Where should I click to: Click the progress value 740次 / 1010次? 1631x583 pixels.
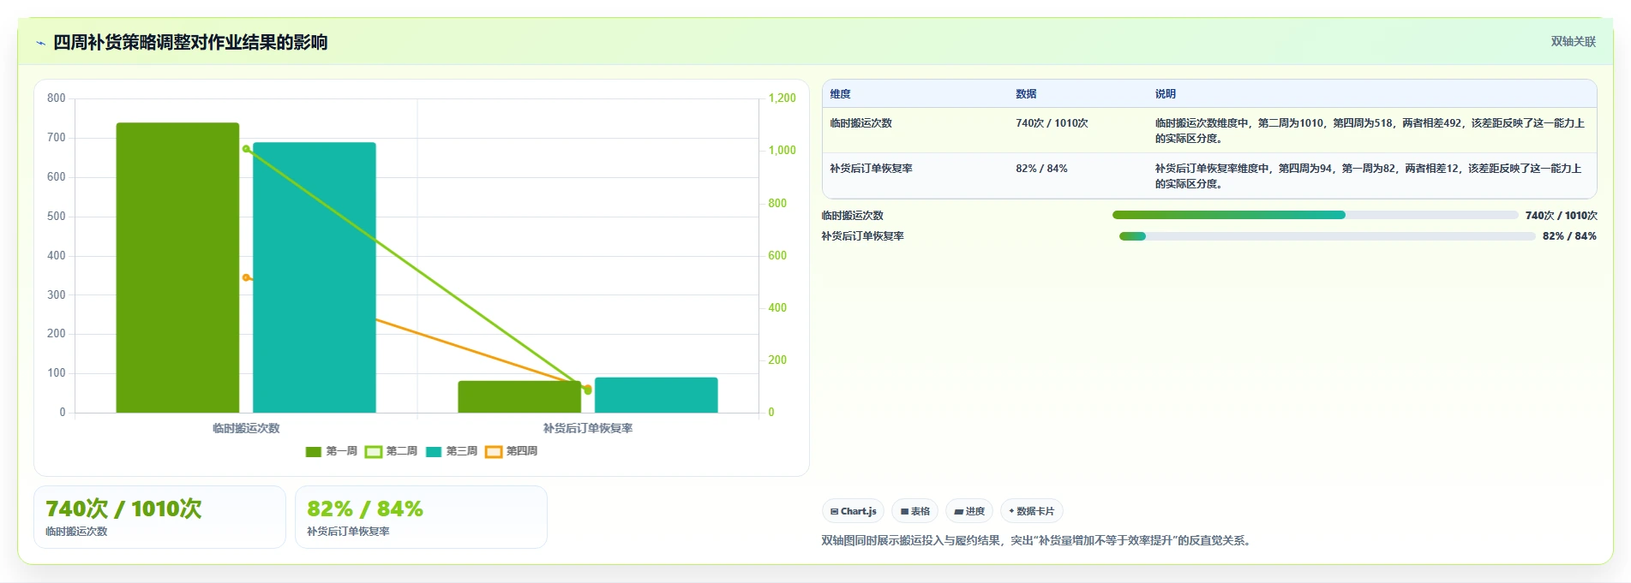(x=1561, y=216)
